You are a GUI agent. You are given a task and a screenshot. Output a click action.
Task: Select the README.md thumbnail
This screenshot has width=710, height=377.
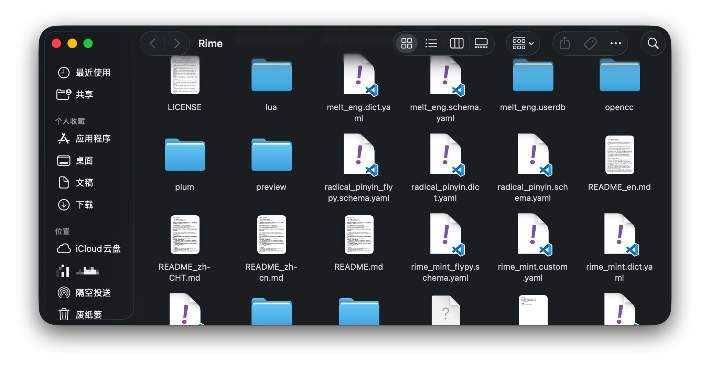pos(359,235)
